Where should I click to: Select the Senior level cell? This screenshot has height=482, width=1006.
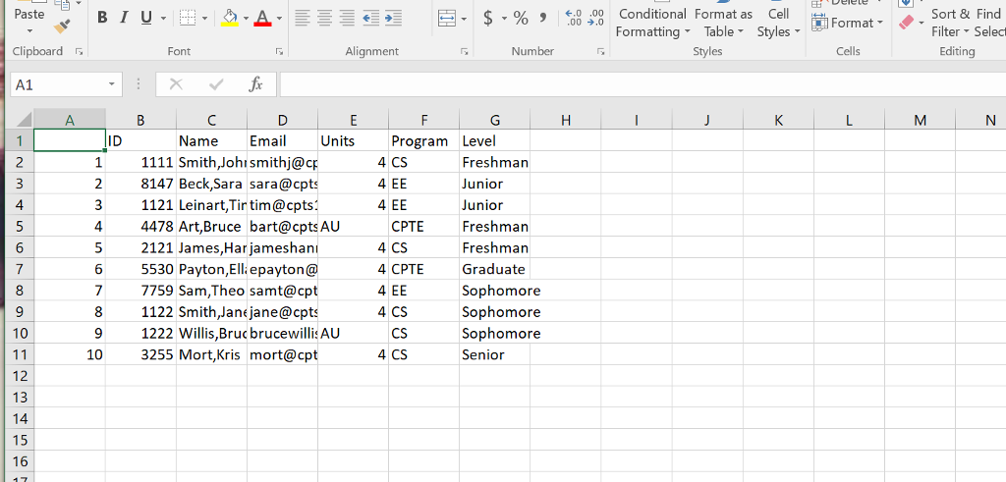pos(495,354)
